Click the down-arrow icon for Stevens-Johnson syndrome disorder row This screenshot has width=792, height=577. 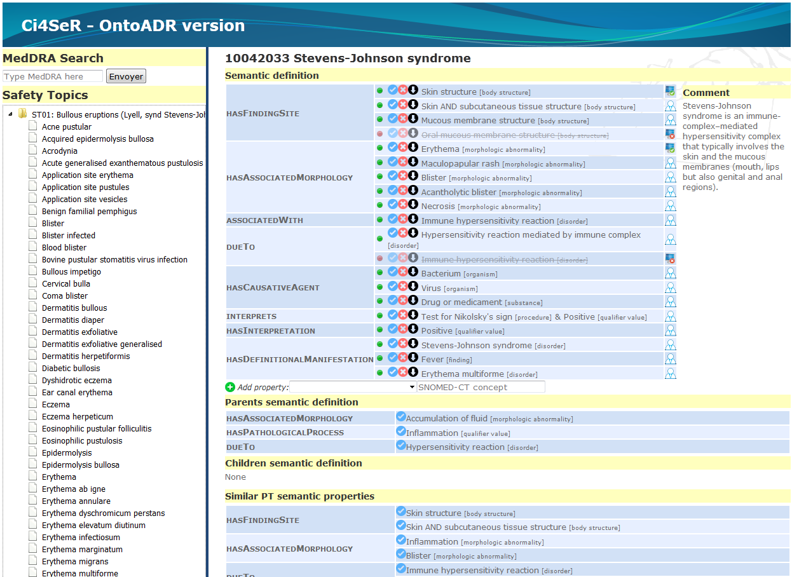click(413, 344)
